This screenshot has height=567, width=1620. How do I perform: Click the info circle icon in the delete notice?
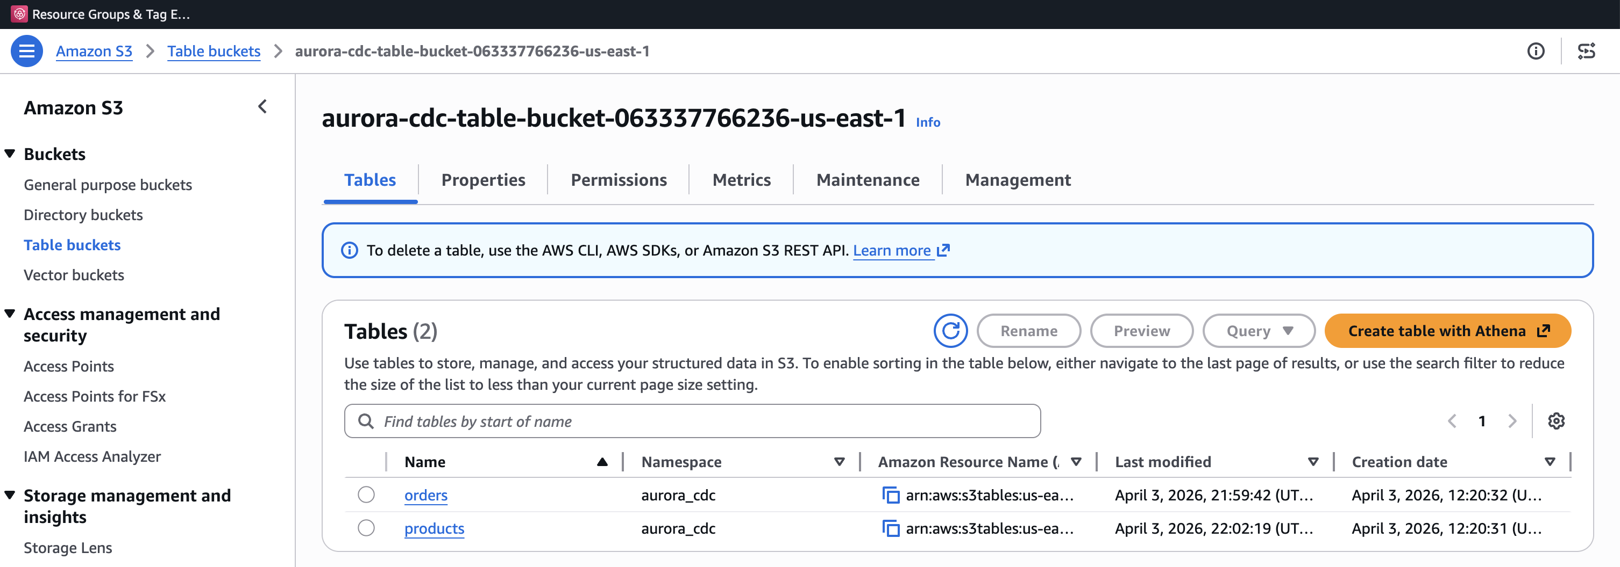click(x=349, y=250)
